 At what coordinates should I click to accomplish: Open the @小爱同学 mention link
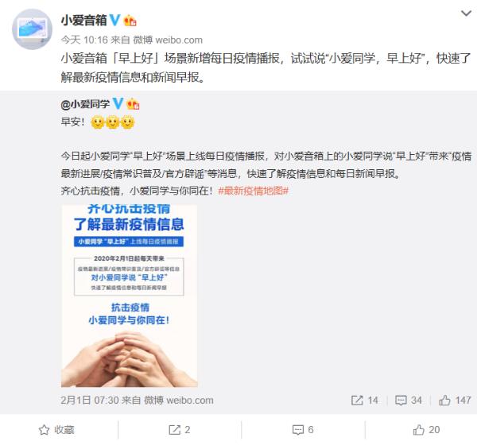click(x=85, y=104)
